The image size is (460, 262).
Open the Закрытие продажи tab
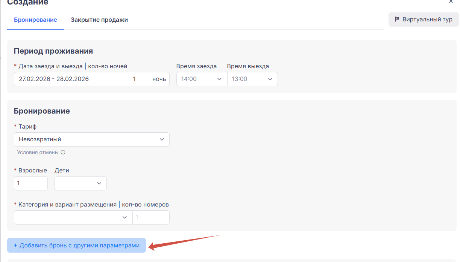[99, 20]
